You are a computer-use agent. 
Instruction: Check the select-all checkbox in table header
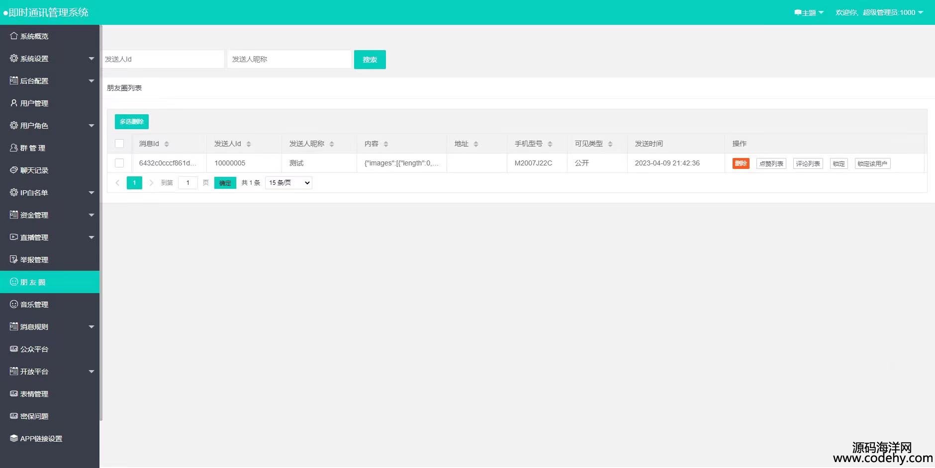(119, 144)
